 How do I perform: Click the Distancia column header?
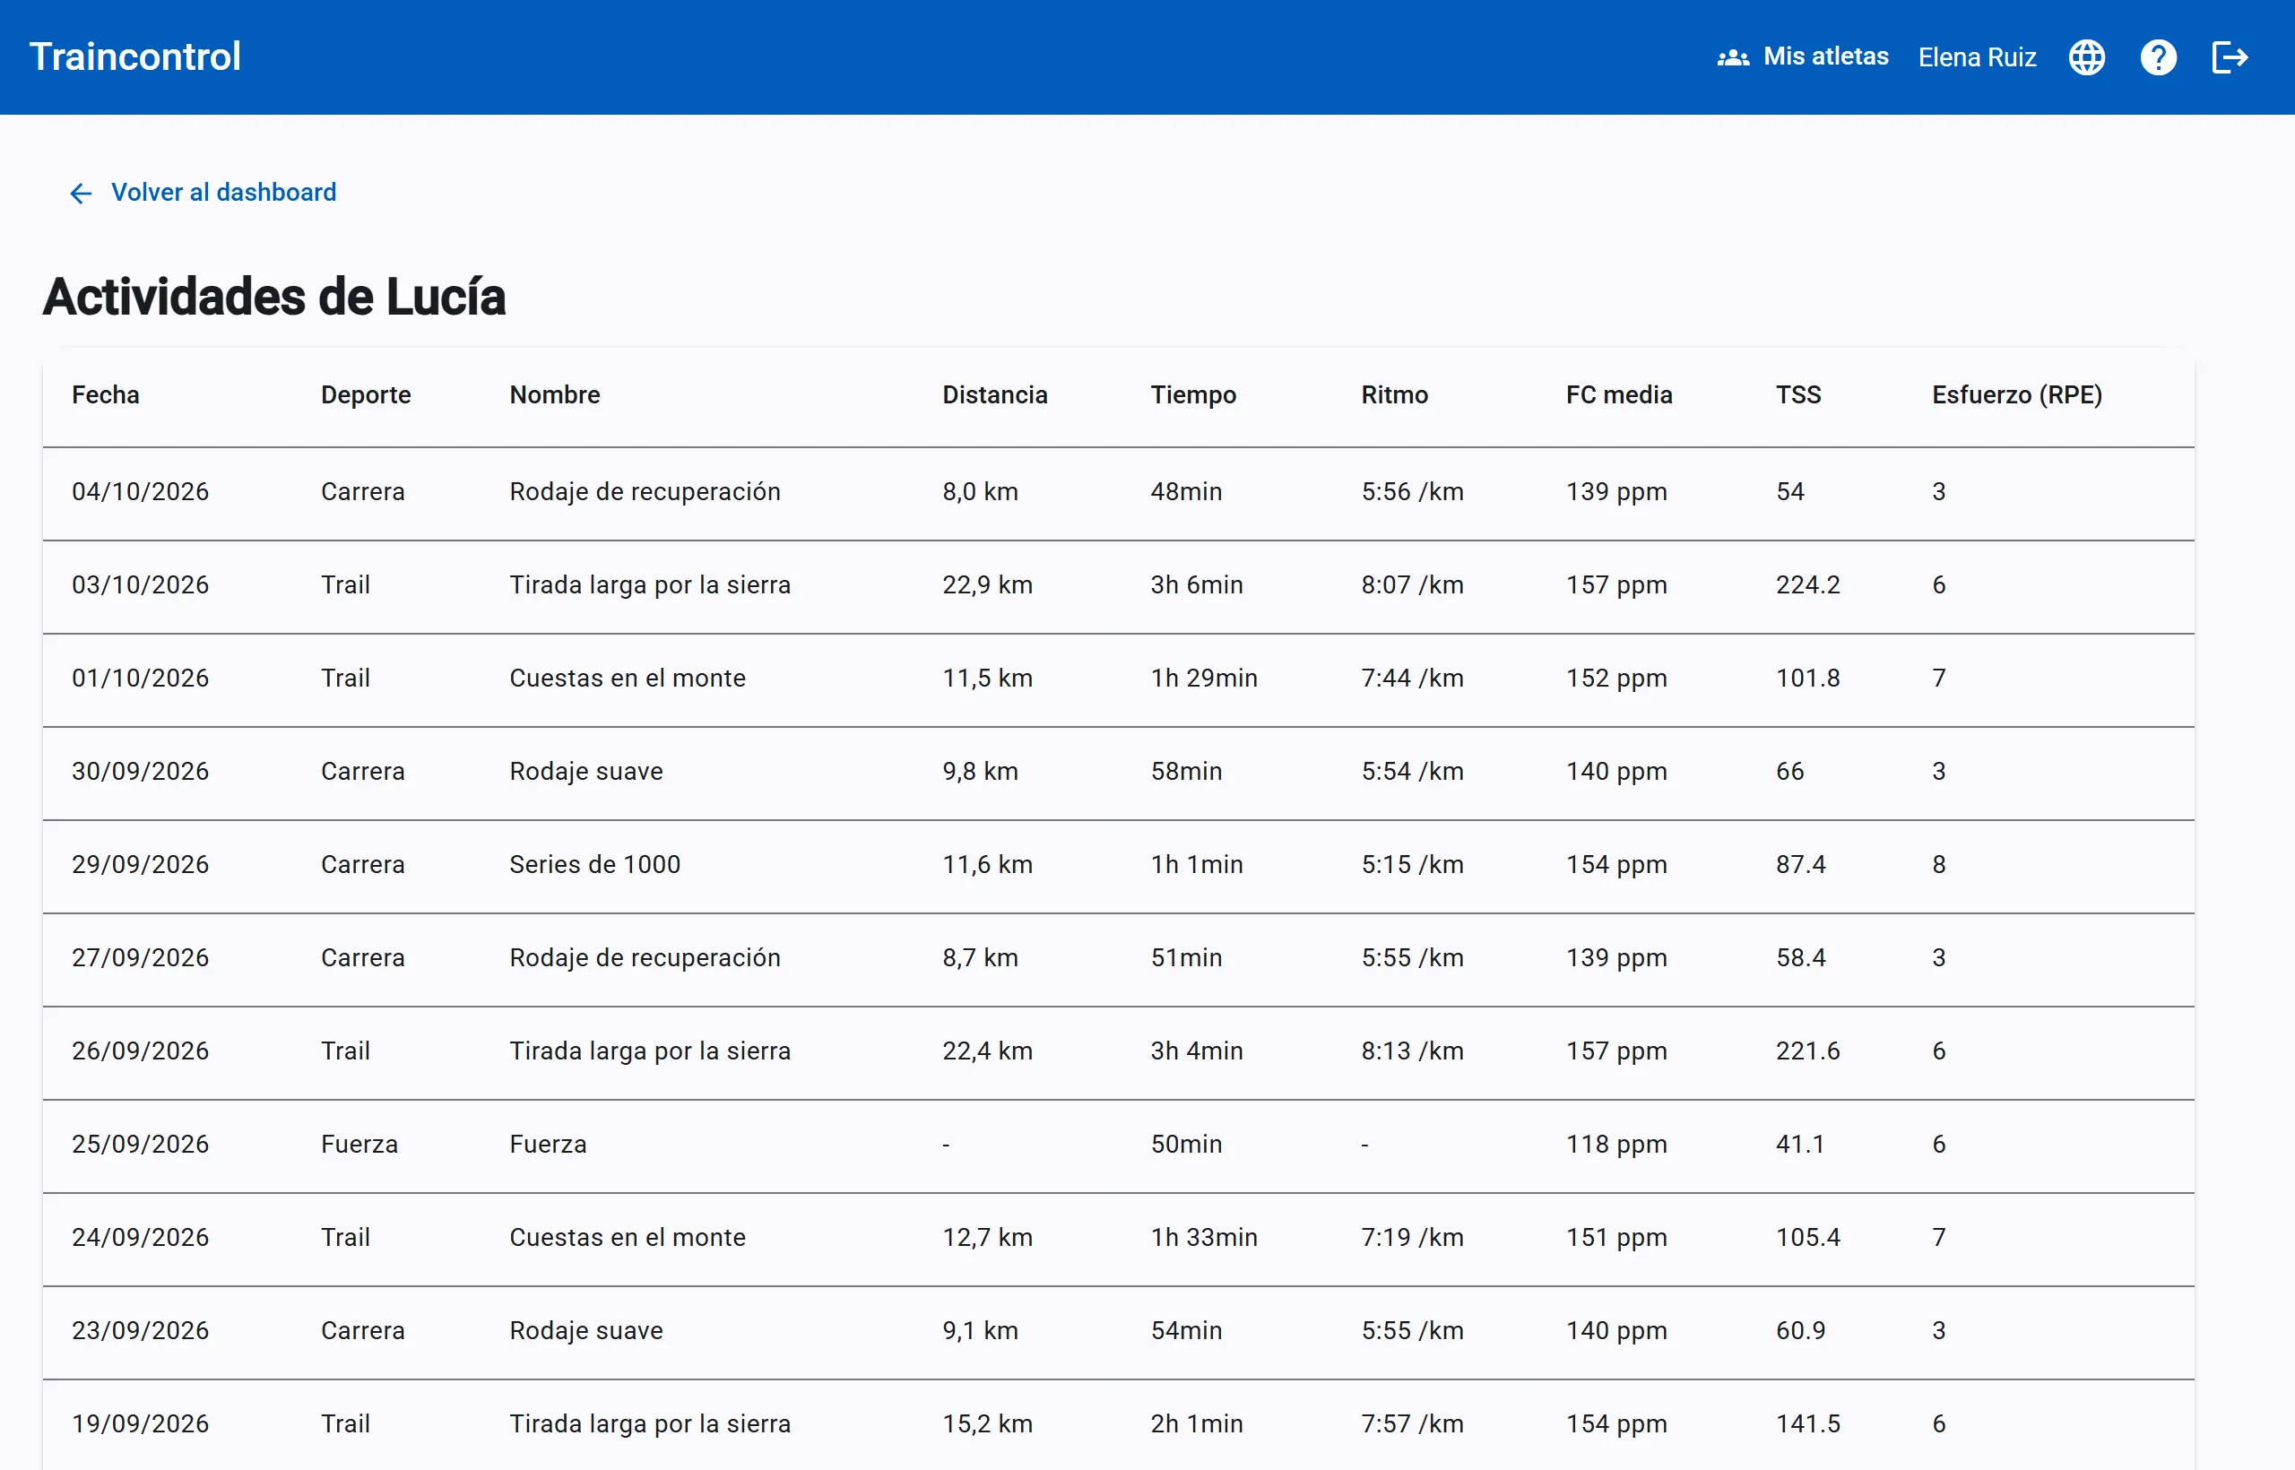[995, 395]
